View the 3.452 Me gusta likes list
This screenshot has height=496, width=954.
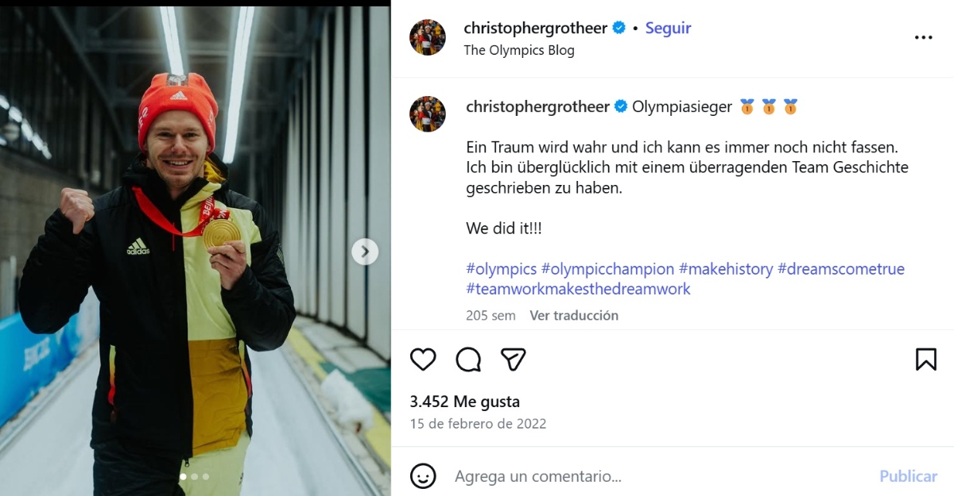point(464,402)
